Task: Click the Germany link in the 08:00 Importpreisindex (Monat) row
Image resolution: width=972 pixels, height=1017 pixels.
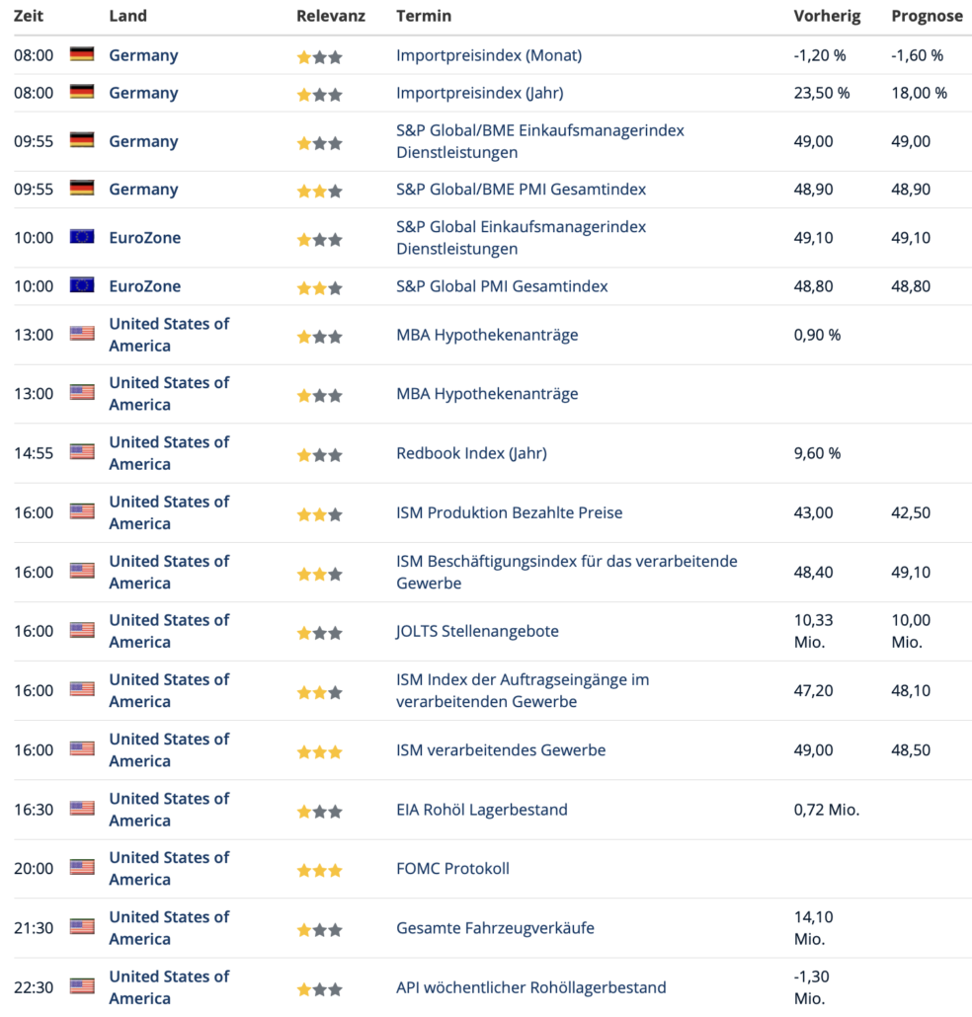Action: (x=143, y=55)
